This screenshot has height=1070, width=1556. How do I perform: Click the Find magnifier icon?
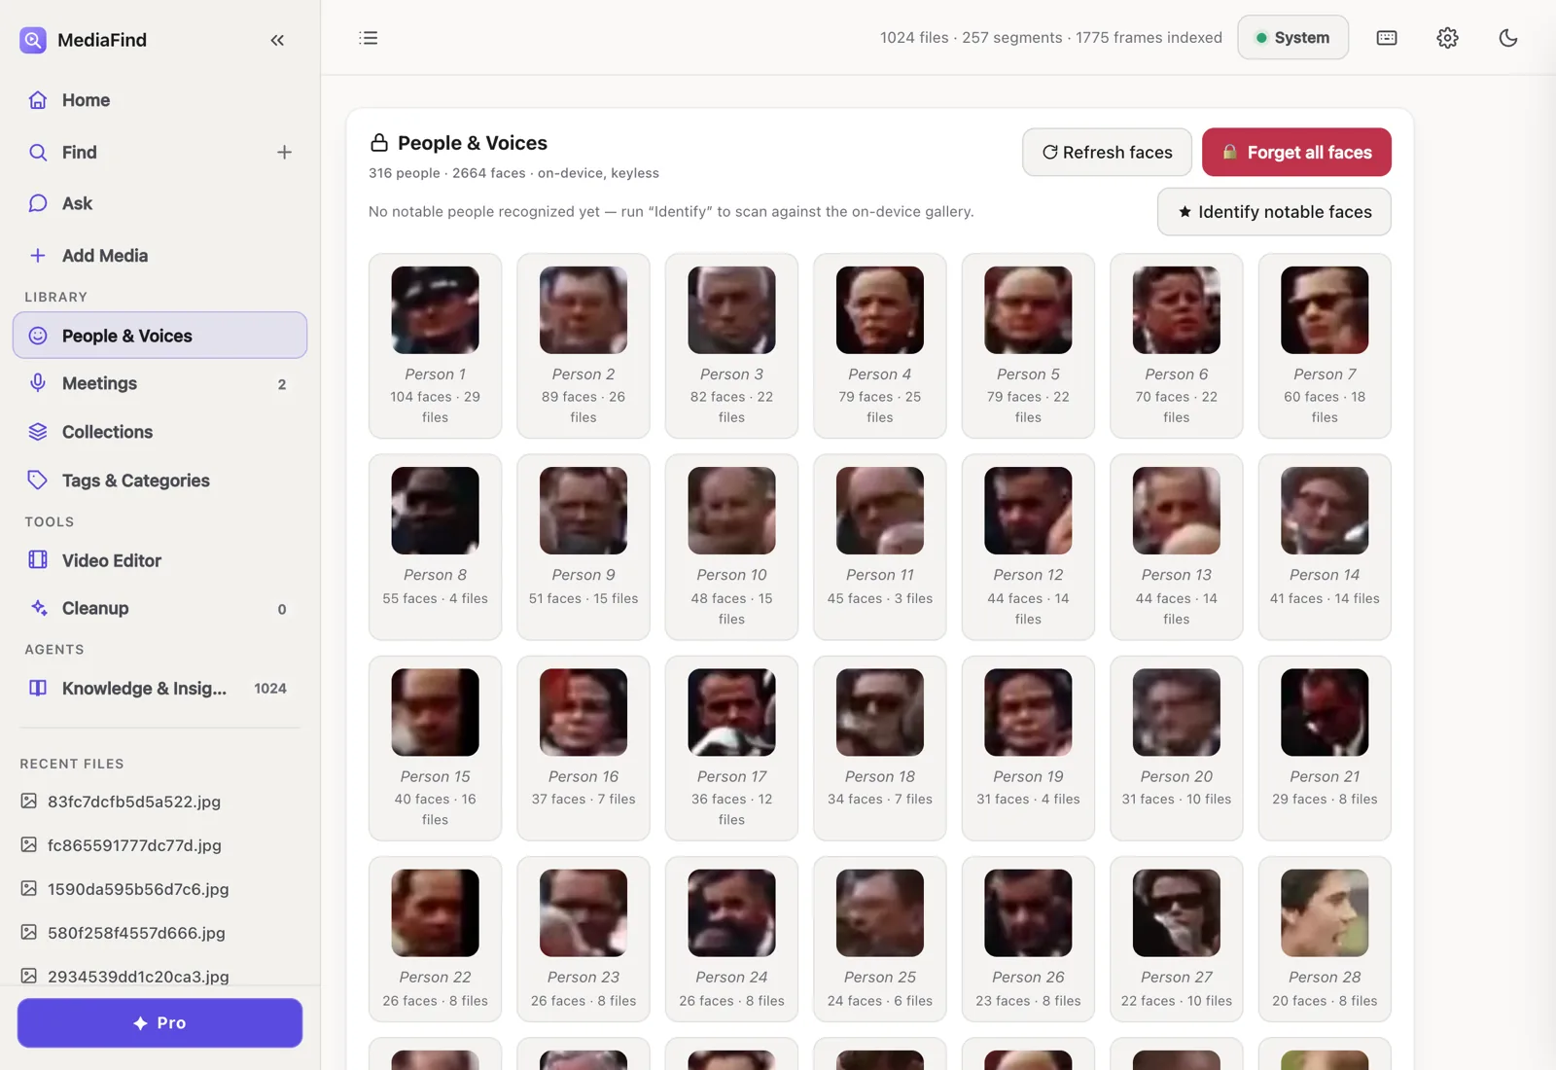pos(38,153)
